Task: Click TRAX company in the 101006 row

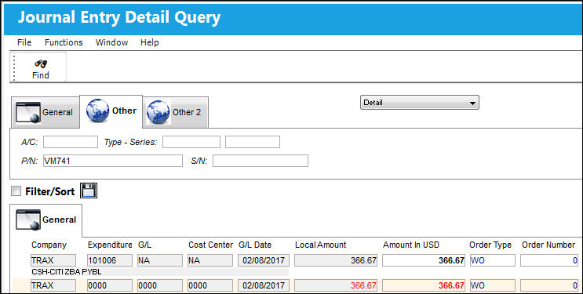Action: [x=53, y=260]
